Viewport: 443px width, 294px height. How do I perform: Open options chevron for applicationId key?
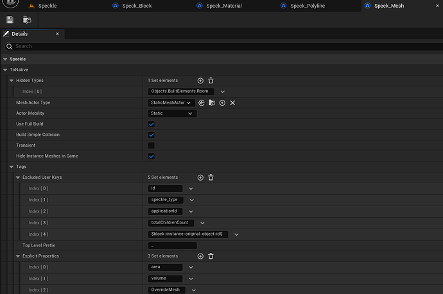point(191,211)
